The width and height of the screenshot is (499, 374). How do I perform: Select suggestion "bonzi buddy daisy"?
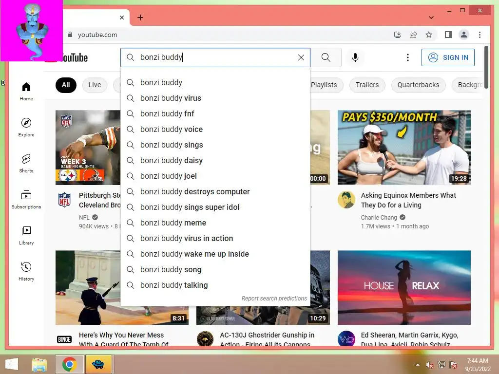tap(215, 161)
